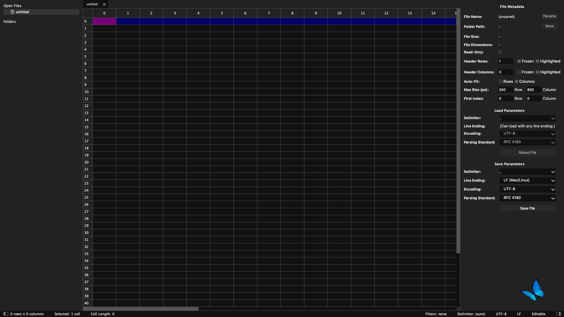Toggle Auto-Fit Rows checkbox
This screenshot has width=564, height=317.
tap(501, 82)
